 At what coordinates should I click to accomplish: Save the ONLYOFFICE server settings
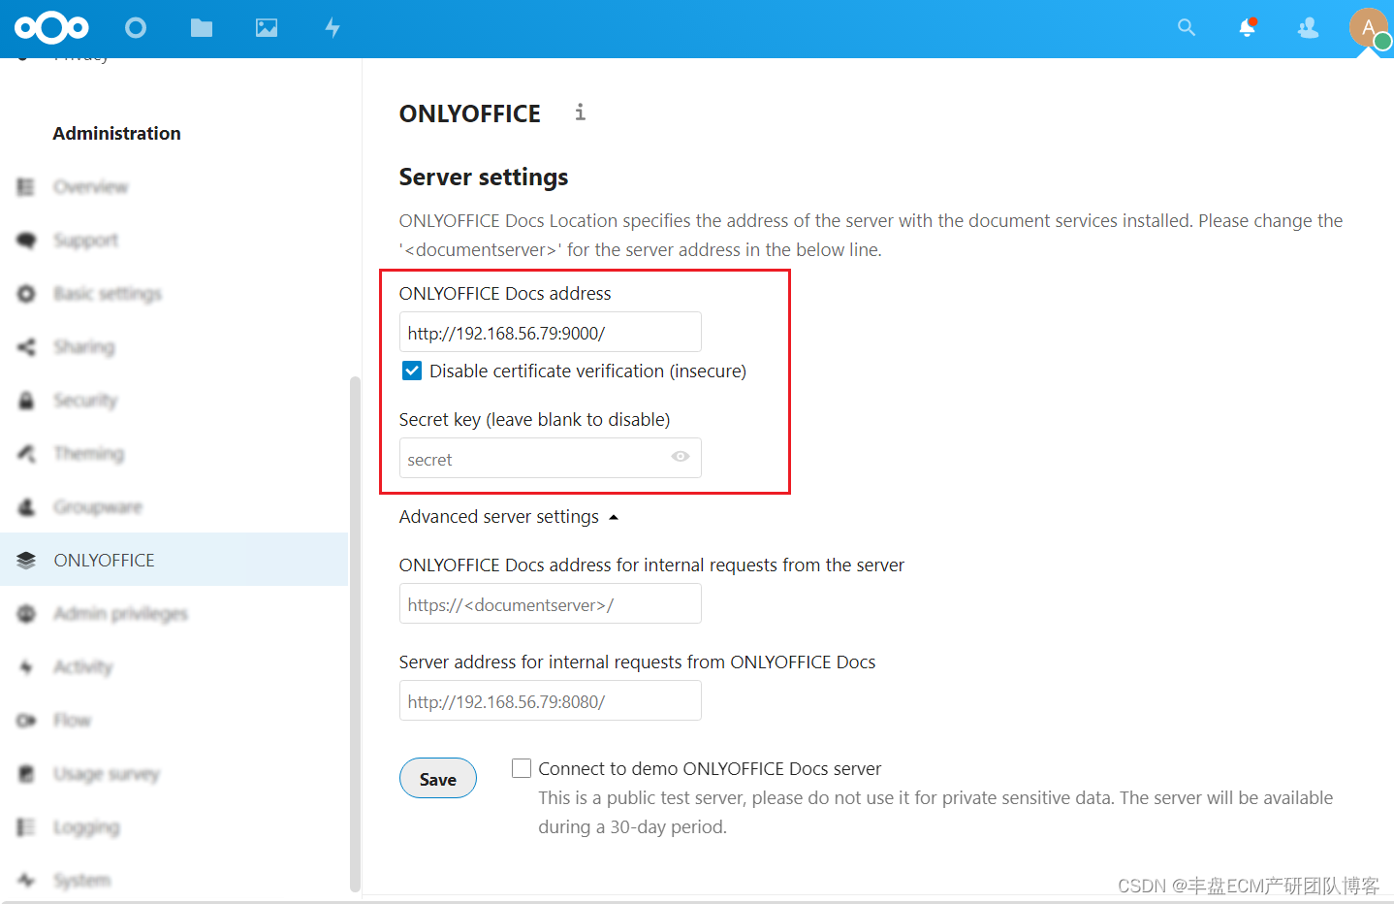tap(438, 778)
